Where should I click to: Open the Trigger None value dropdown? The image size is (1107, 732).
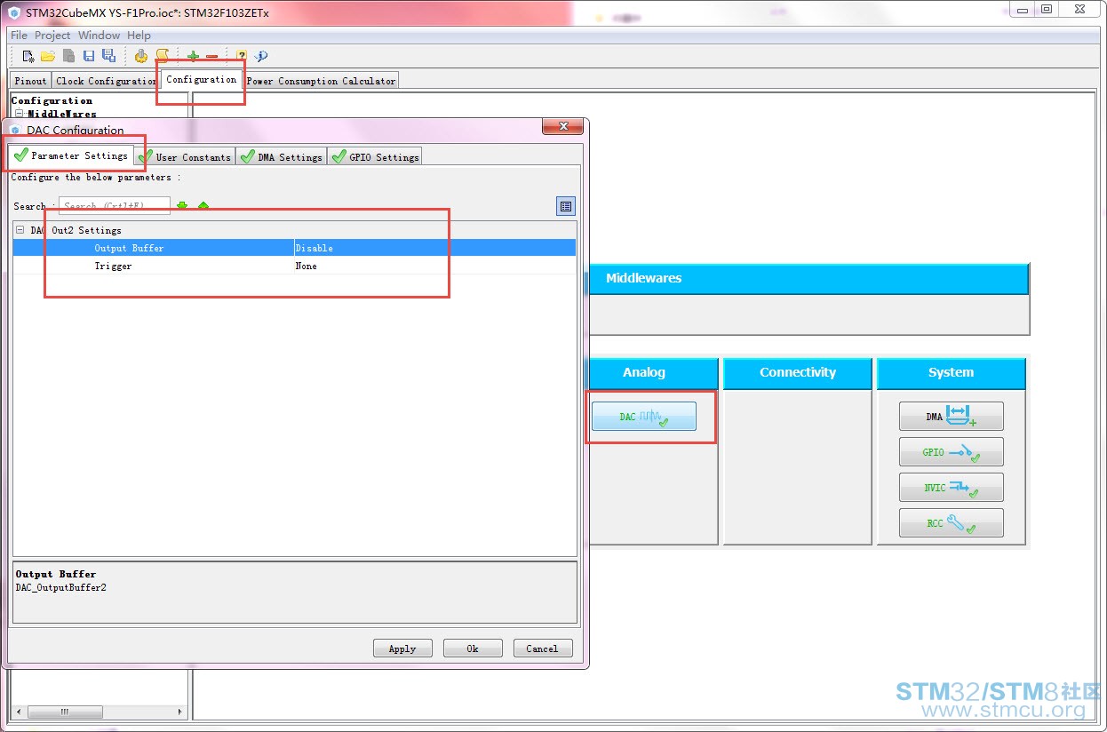(x=434, y=266)
